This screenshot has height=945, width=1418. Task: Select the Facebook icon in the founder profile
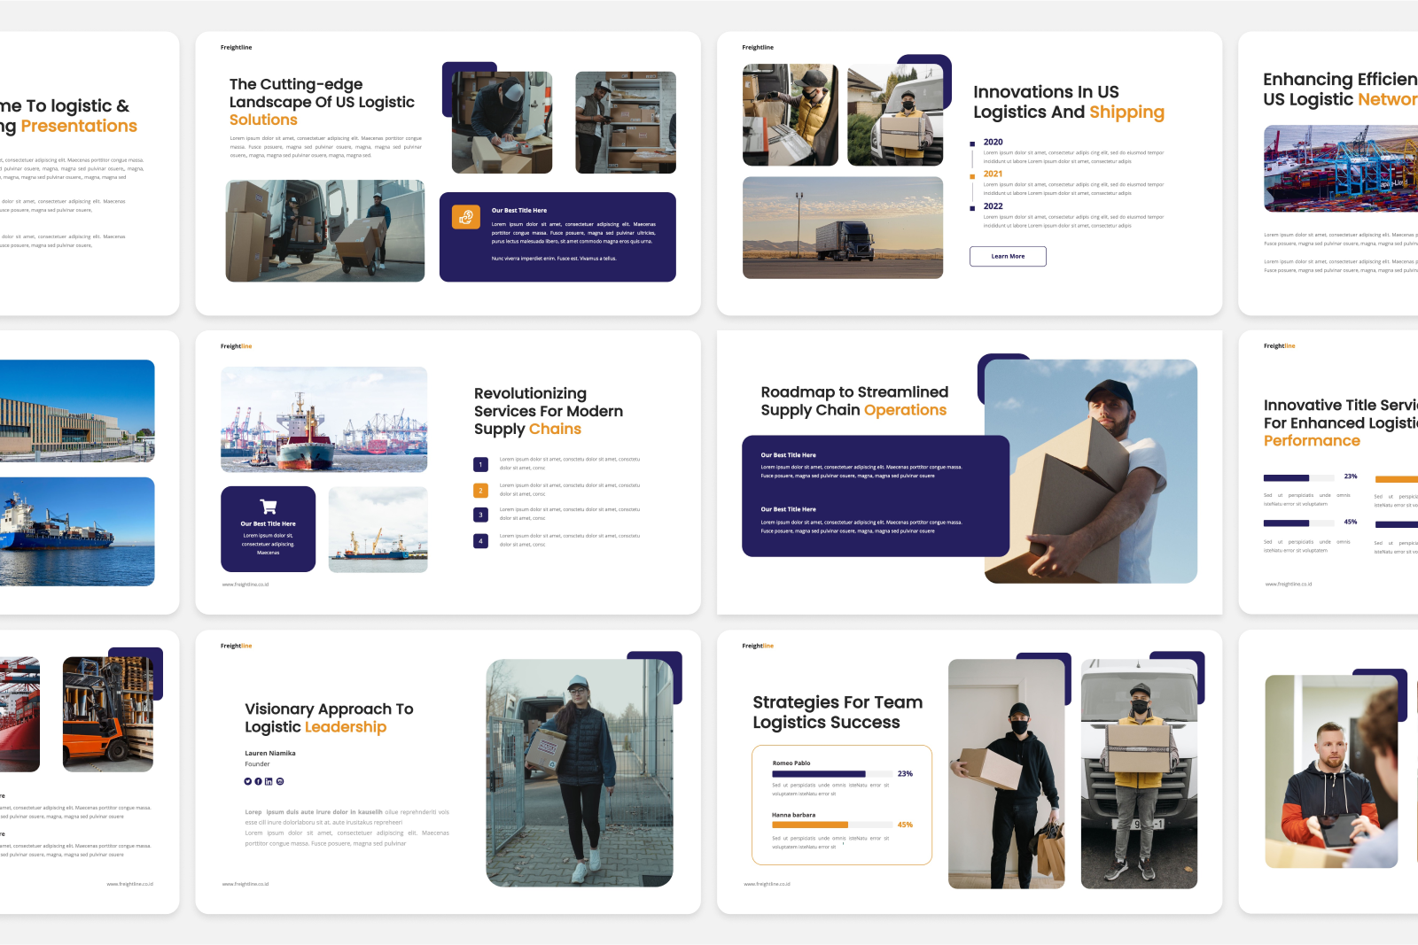pos(258,781)
